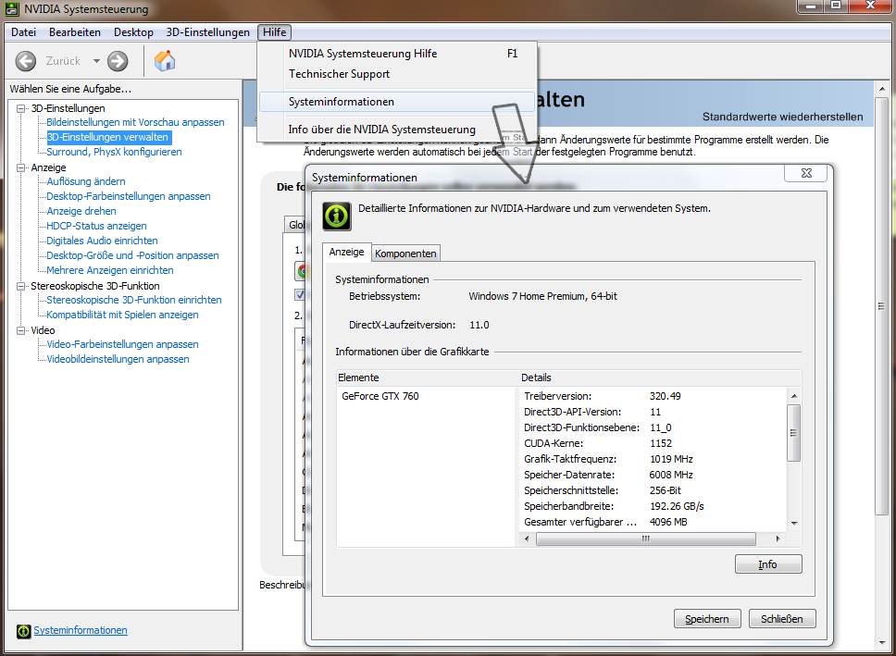Collapse the 3D-Einstellungen tree node
The height and width of the screenshot is (656, 896).
click(21, 108)
